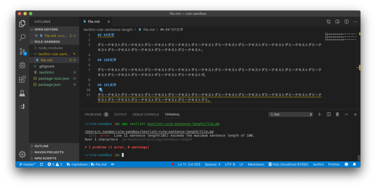Image resolution: width=376 pixels, height=188 pixels.
Task: Open errors and warnings count in status bar
Action: [55, 164]
